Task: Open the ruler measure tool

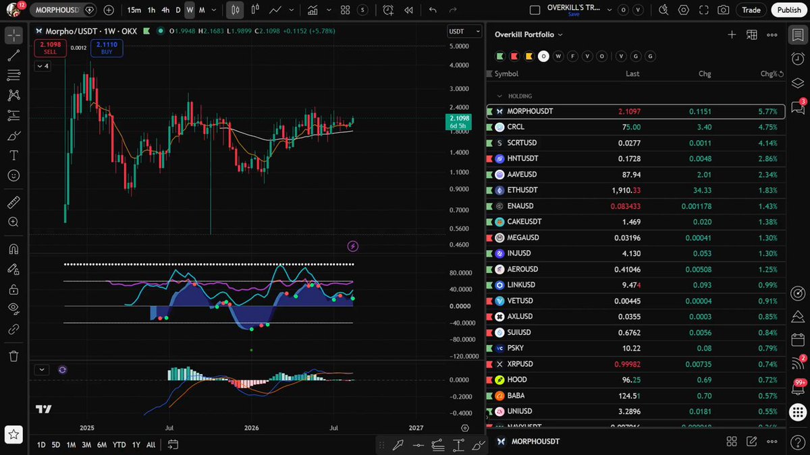Action: (13, 202)
